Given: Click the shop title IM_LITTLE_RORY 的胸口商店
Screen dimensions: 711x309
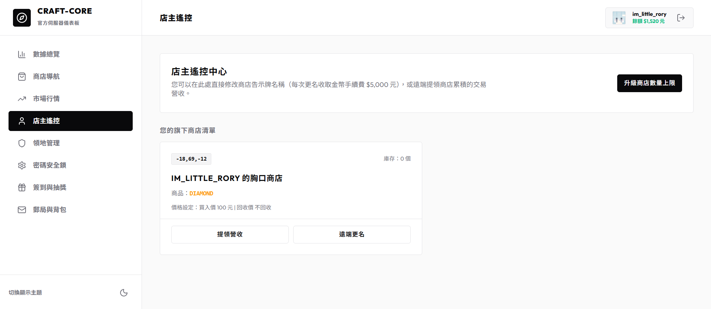Looking at the screenshot, I should tap(227, 178).
